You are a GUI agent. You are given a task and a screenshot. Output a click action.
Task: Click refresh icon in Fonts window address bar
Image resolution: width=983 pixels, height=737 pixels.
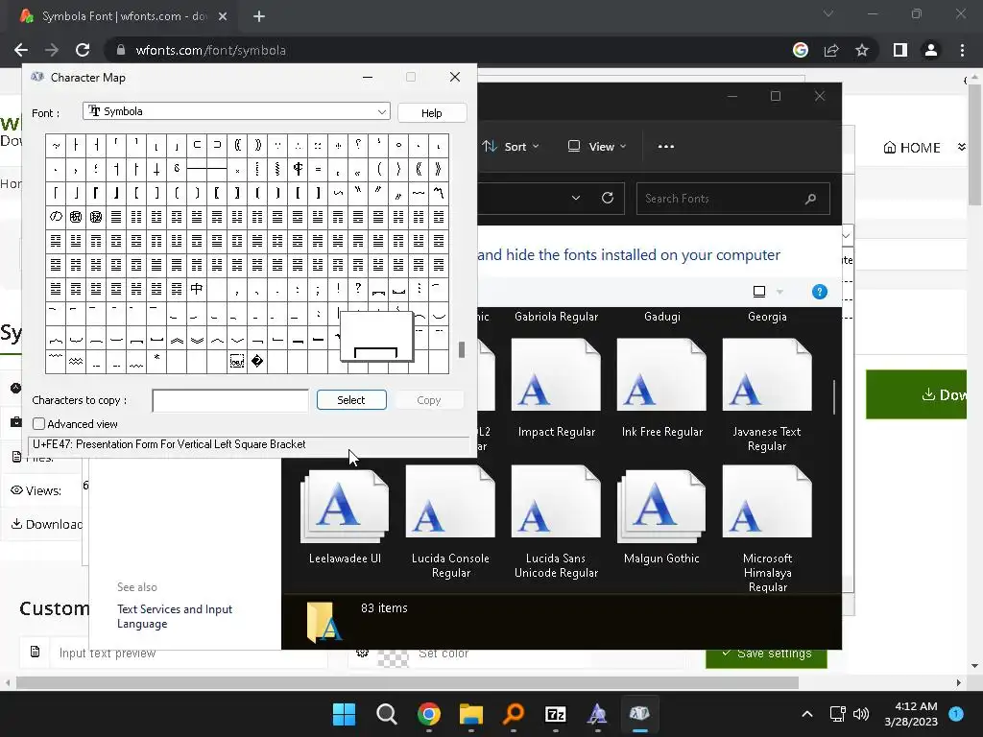(608, 198)
